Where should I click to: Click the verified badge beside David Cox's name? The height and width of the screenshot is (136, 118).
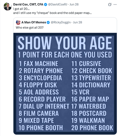click(x=45, y=4)
